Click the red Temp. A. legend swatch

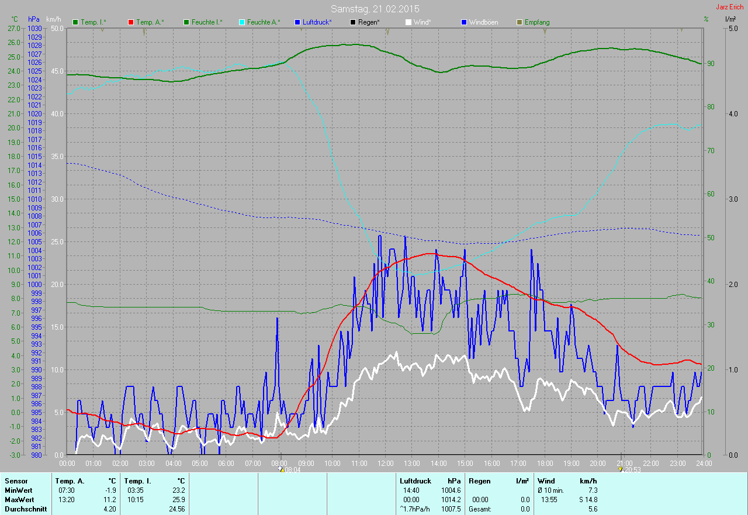click(131, 22)
